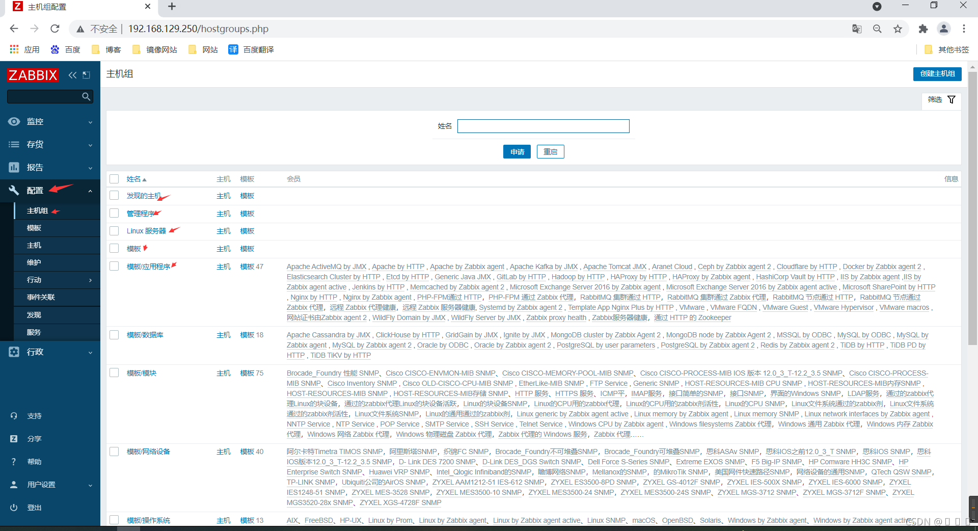Check the Linux 服务器 row checkbox

[x=114, y=231]
